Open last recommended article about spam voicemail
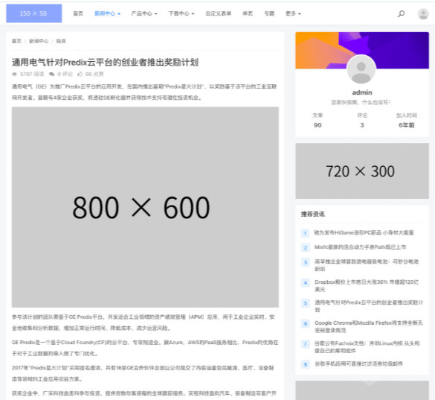Image resolution: width=435 pixels, height=400 pixels. point(358,364)
